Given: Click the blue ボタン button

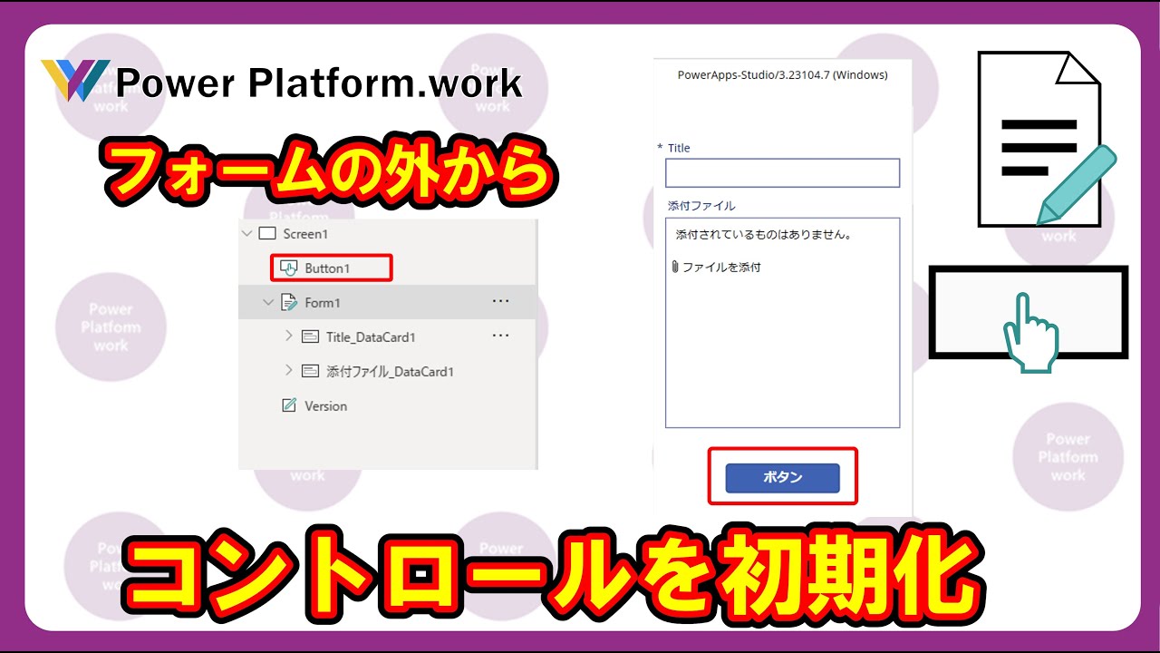Looking at the screenshot, I should [x=783, y=478].
